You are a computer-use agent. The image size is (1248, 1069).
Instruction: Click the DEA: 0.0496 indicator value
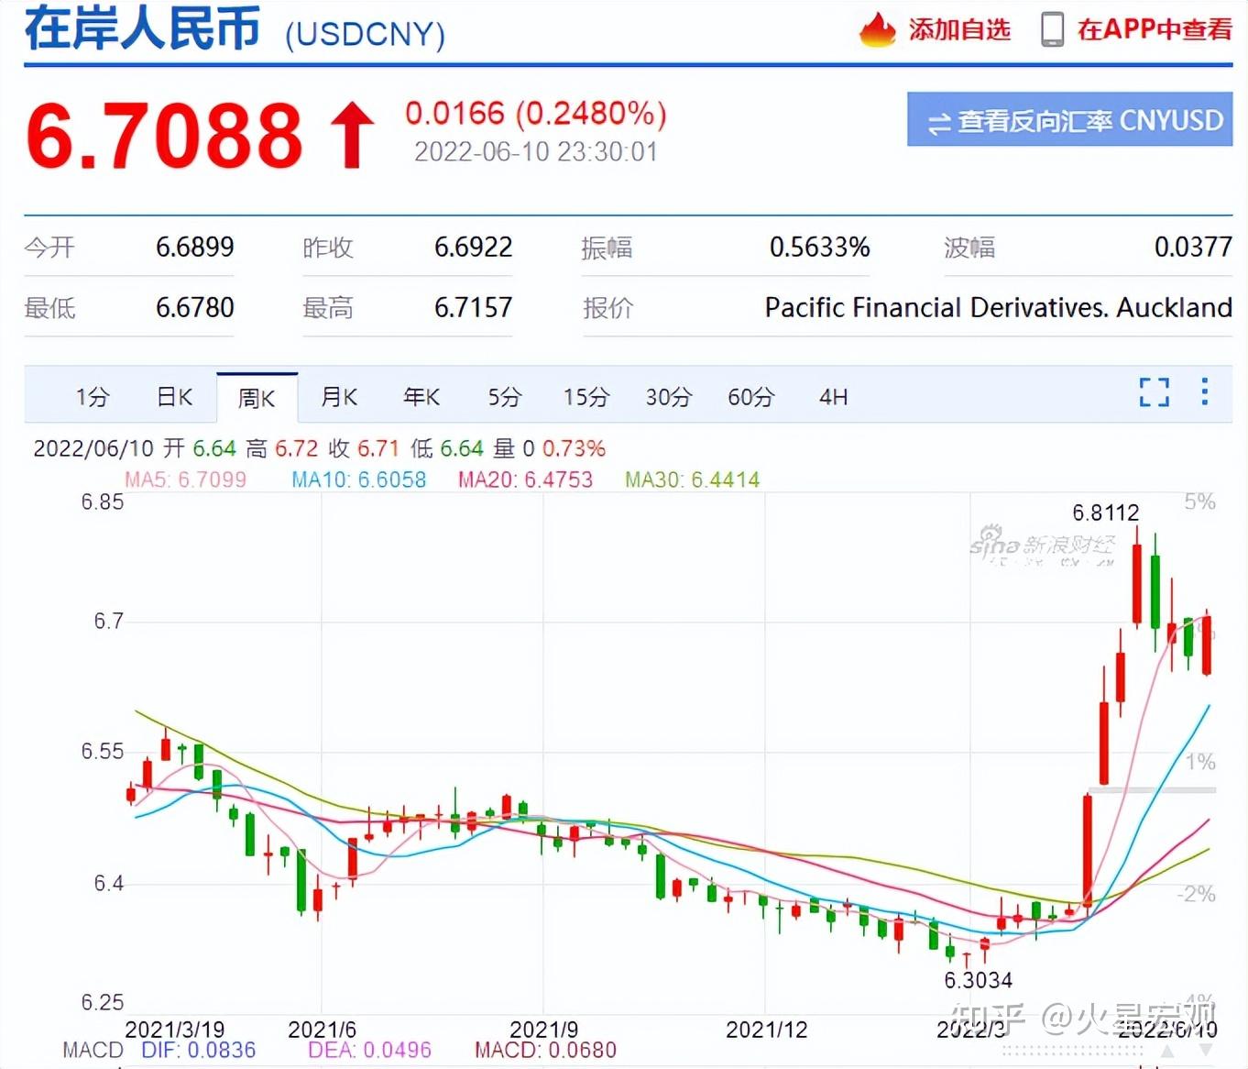[369, 1050]
